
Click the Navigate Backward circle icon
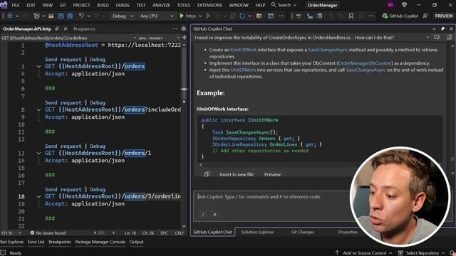click(10, 16)
